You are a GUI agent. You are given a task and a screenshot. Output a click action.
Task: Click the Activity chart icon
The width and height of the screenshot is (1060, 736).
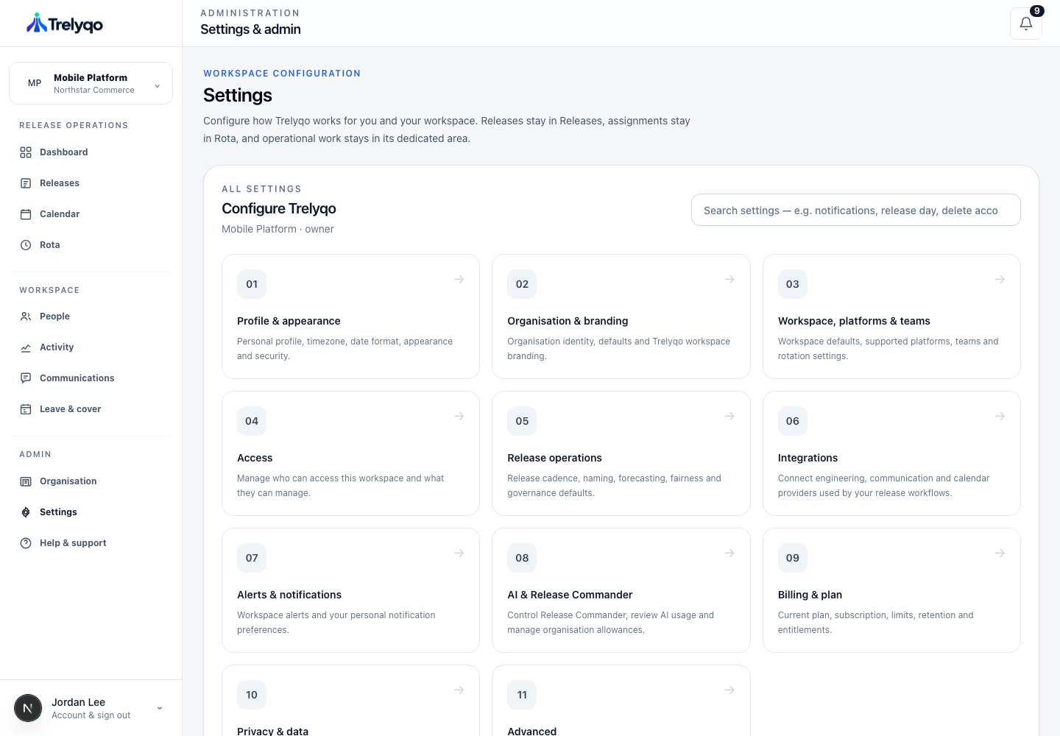(26, 347)
